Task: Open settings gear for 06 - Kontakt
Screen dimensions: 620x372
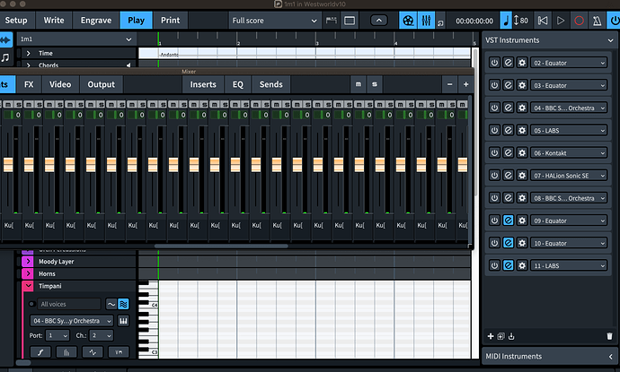Action: [522, 152]
